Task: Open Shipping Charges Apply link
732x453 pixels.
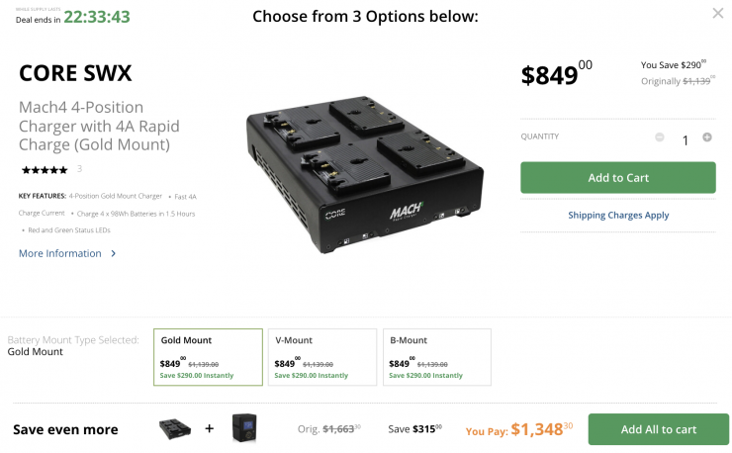Action: coord(618,215)
